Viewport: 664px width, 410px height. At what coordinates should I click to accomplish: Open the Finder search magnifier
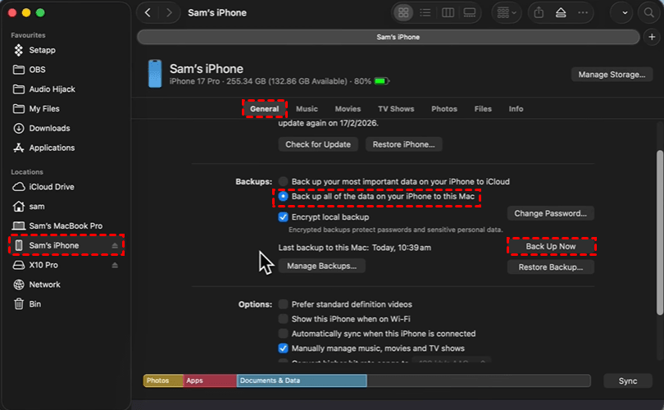[x=648, y=12]
